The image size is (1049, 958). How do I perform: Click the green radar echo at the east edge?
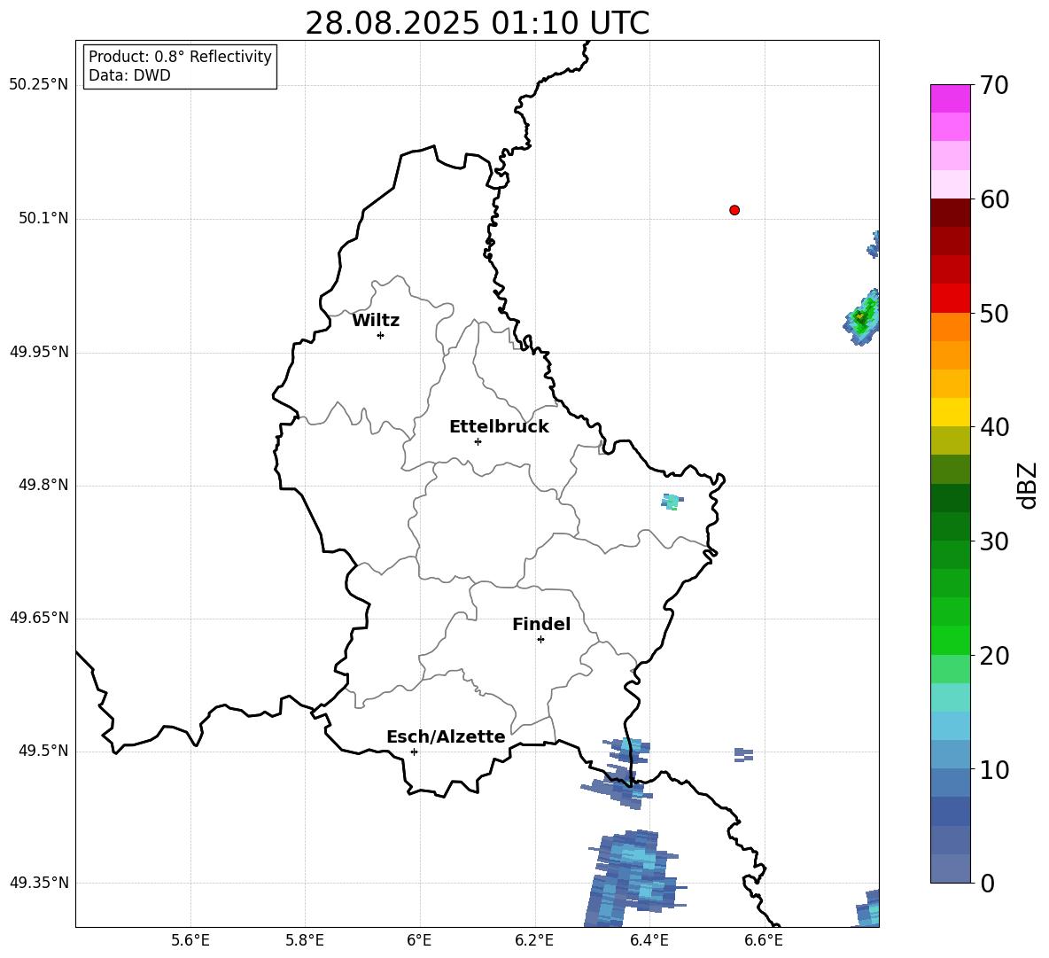tap(862, 317)
